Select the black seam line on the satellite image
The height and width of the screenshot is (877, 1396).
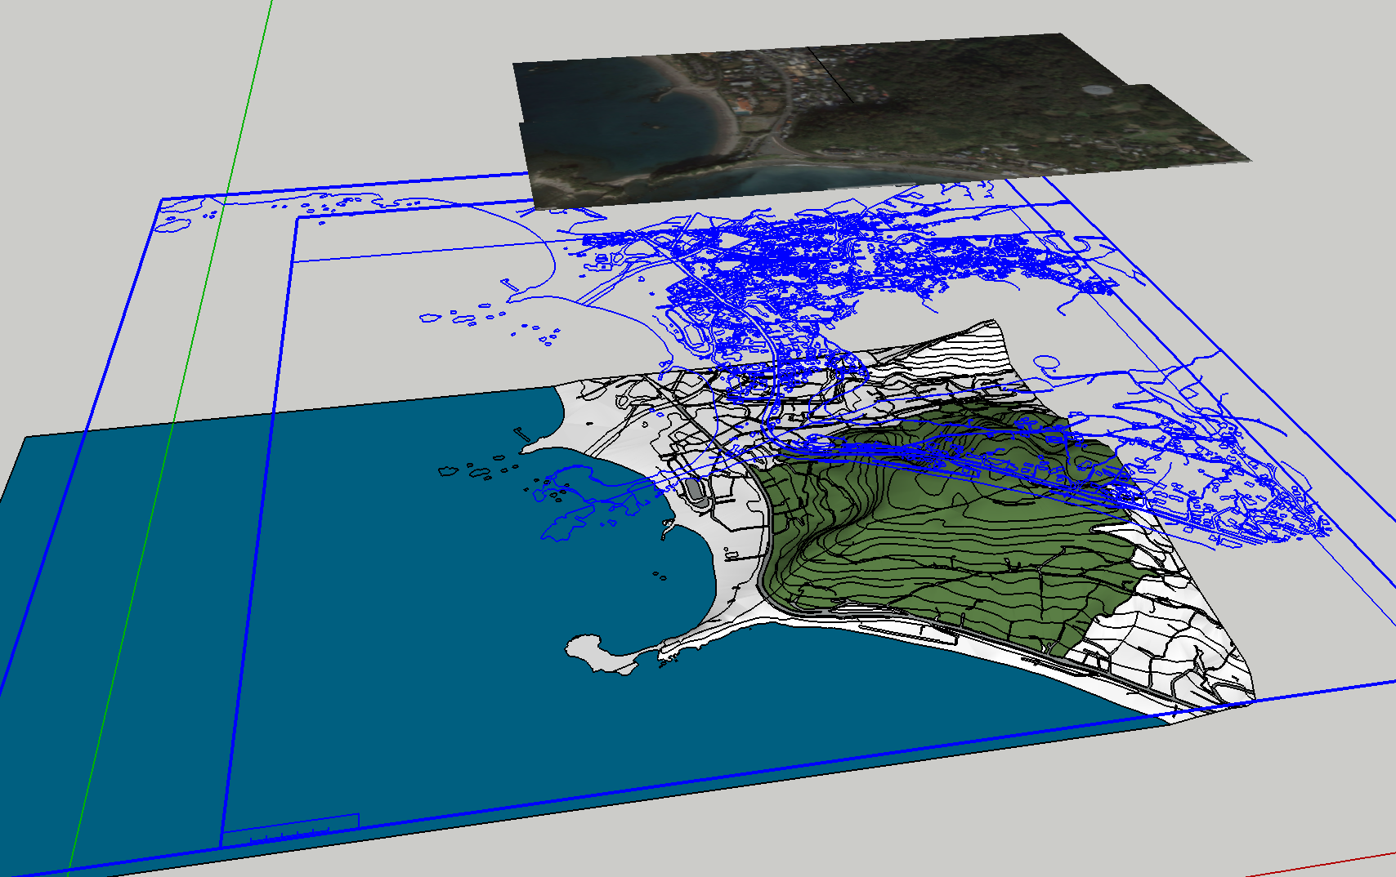pyautogui.click(x=830, y=75)
